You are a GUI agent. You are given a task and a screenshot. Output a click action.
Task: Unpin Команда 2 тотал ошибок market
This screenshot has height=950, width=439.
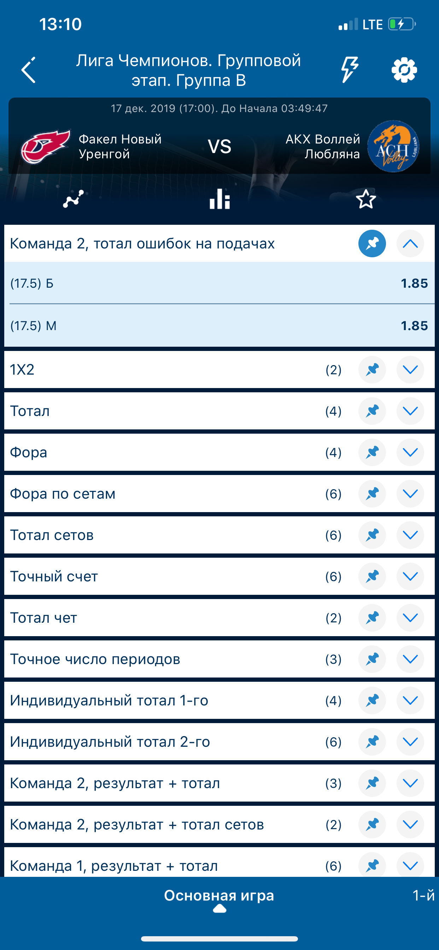(372, 244)
